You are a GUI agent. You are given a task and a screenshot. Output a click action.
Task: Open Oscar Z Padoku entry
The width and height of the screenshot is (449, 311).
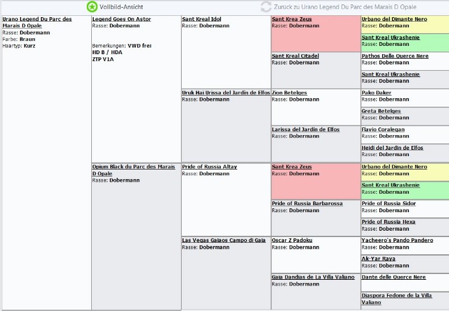click(x=292, y=240)
